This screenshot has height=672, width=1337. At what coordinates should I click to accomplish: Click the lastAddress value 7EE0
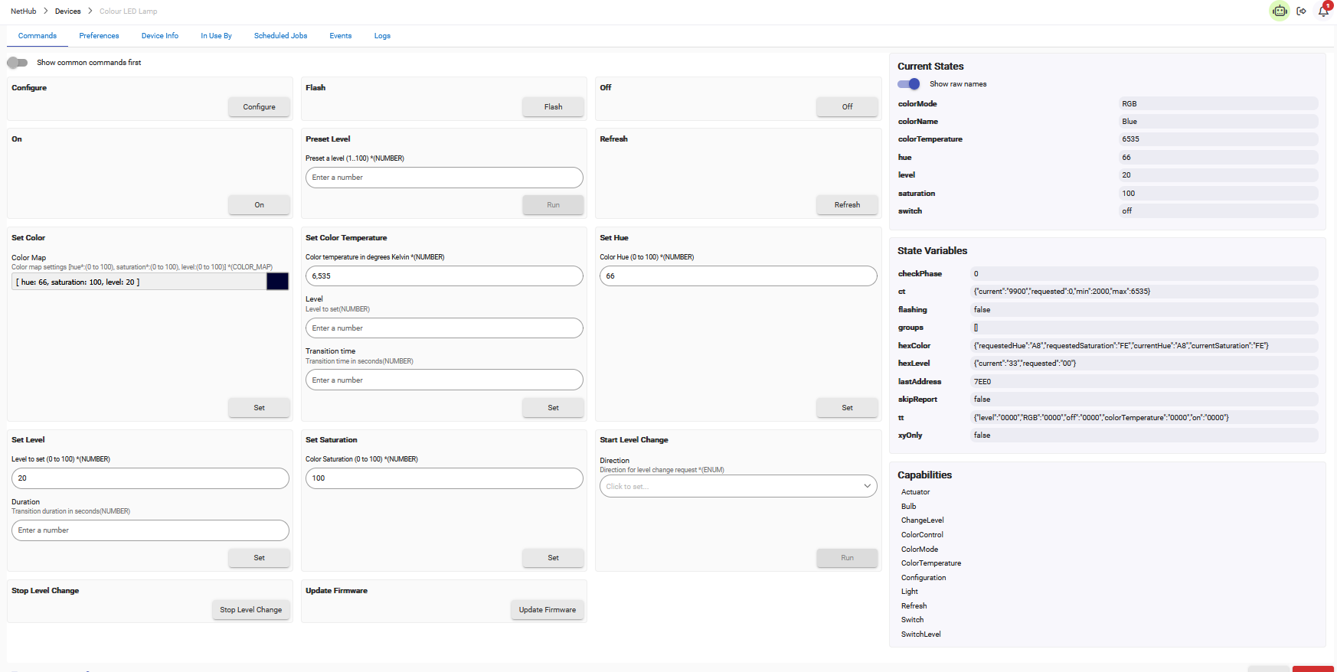[1144, 382]
